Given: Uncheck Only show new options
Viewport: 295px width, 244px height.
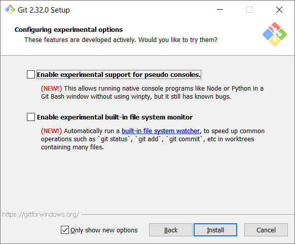Looking at the screenshot, I should pos(65,230).
